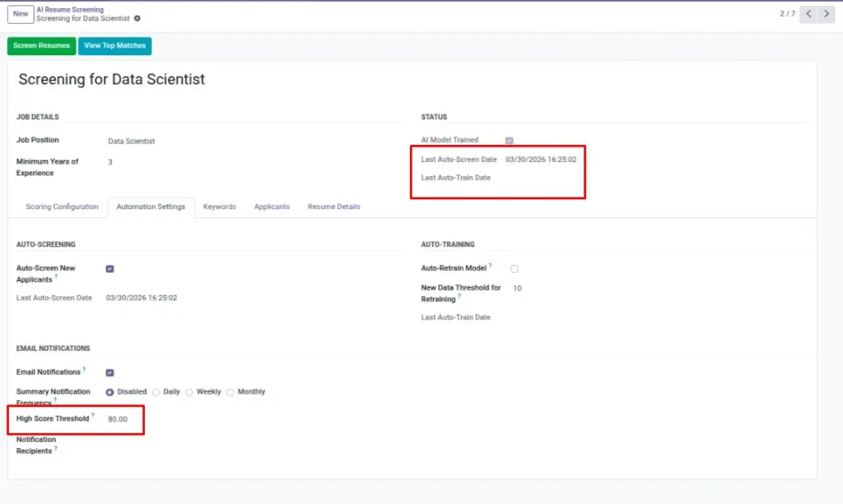Go to the next record arrow
The image size is (843, 504).
pyautogui.click(x=827, y=14)
